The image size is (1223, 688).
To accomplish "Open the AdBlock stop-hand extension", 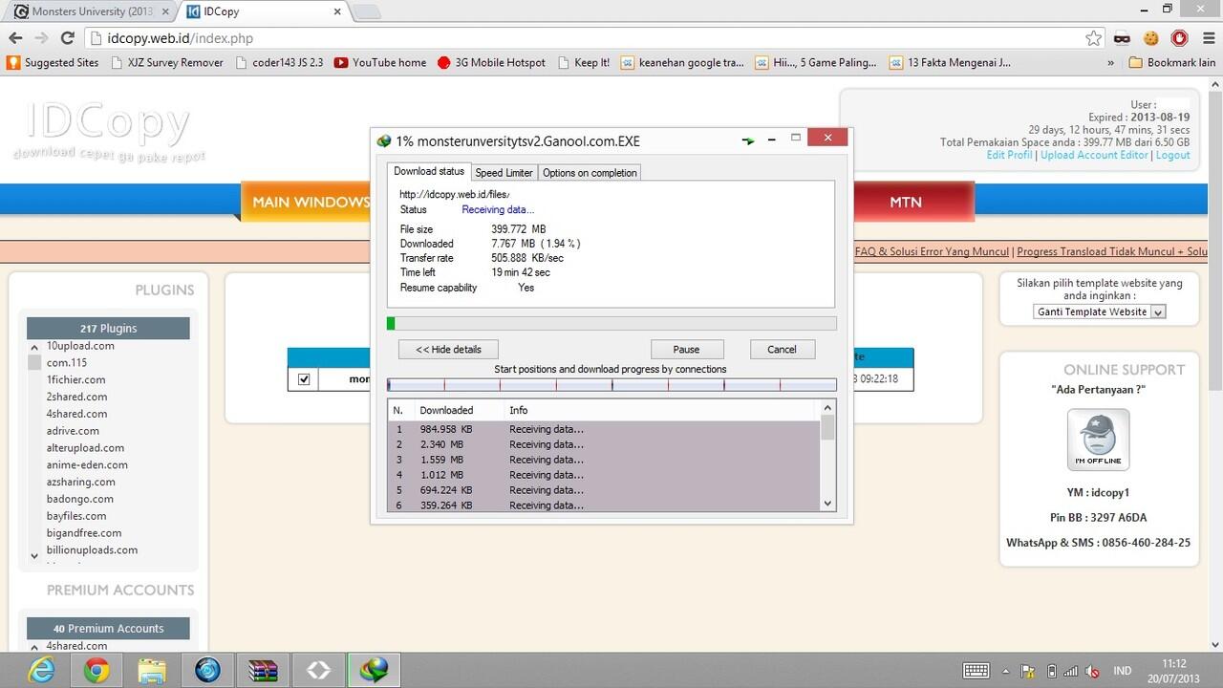I will click(x=1180, y=38).
